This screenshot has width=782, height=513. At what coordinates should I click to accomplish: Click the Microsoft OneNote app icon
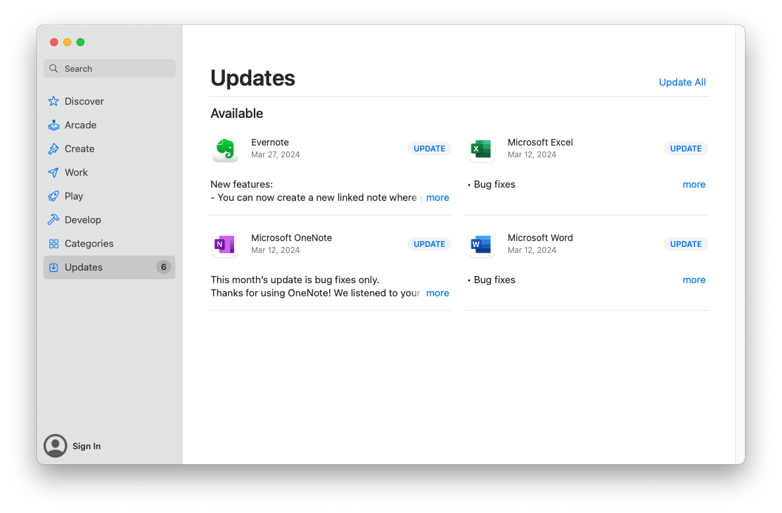pyautogui.click(x=226, y=245)
